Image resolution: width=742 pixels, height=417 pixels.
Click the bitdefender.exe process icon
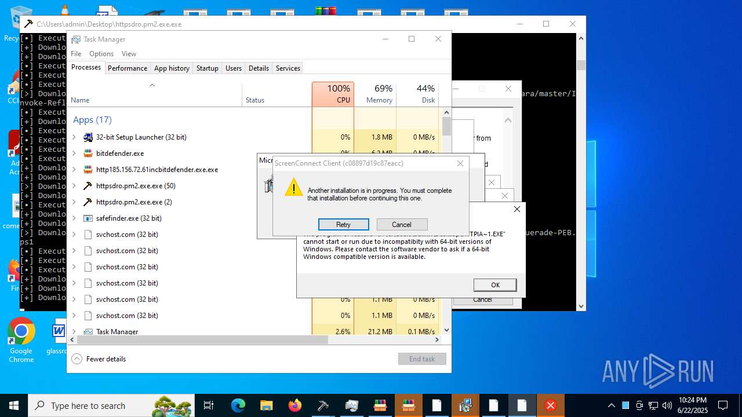pyautogui.click(x=88, y=153)
